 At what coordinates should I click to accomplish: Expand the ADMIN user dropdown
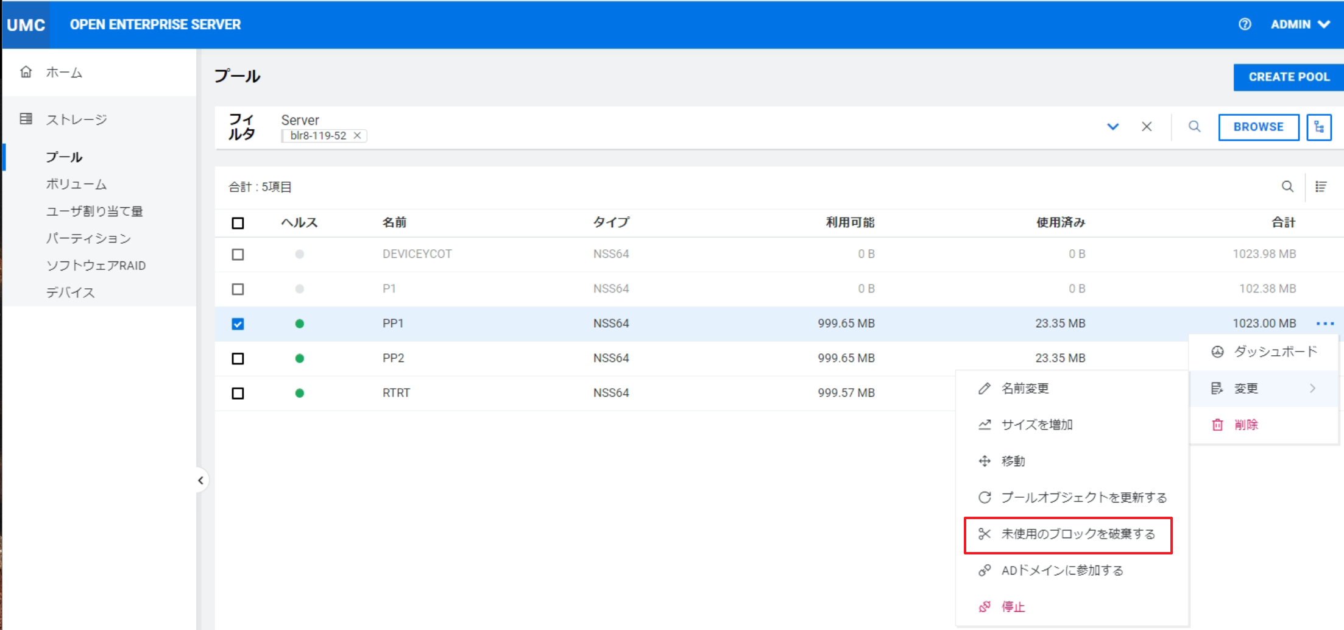tap(1300, 24)
